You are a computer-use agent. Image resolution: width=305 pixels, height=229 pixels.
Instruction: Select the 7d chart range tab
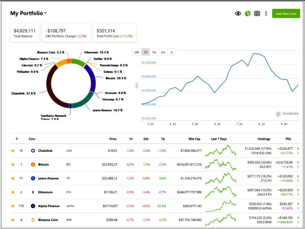point(146,52)
